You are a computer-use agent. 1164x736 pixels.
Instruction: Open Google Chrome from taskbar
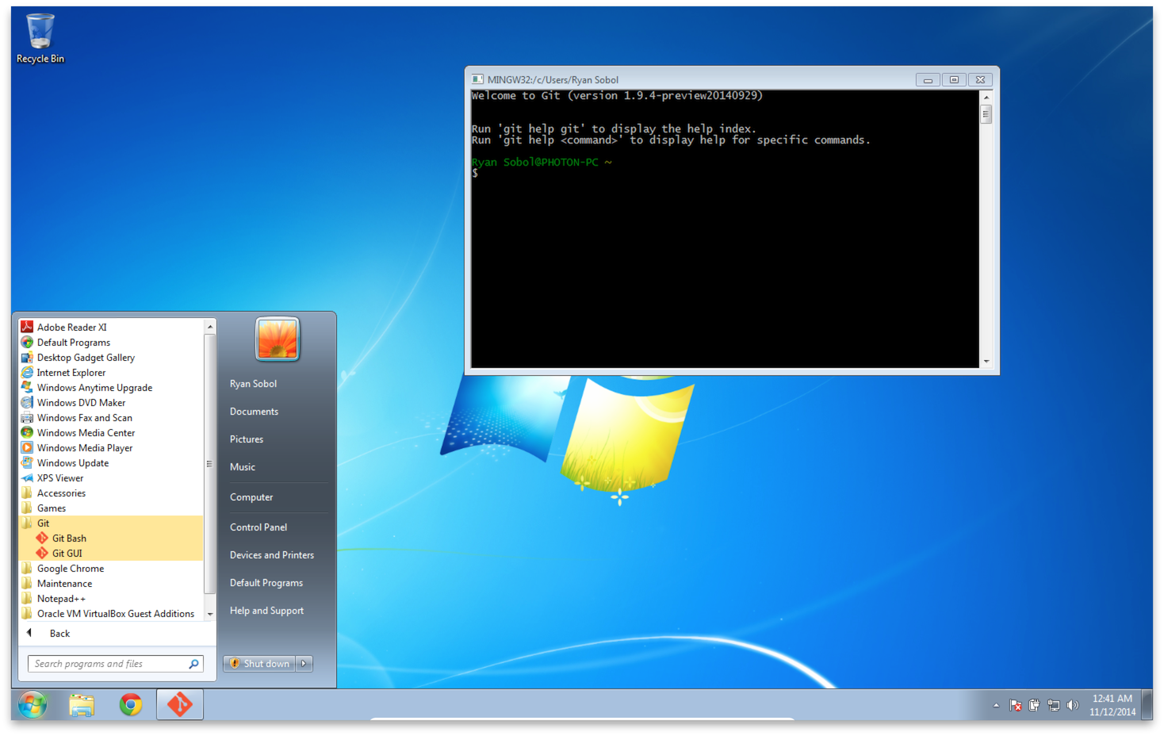point(131,704)
